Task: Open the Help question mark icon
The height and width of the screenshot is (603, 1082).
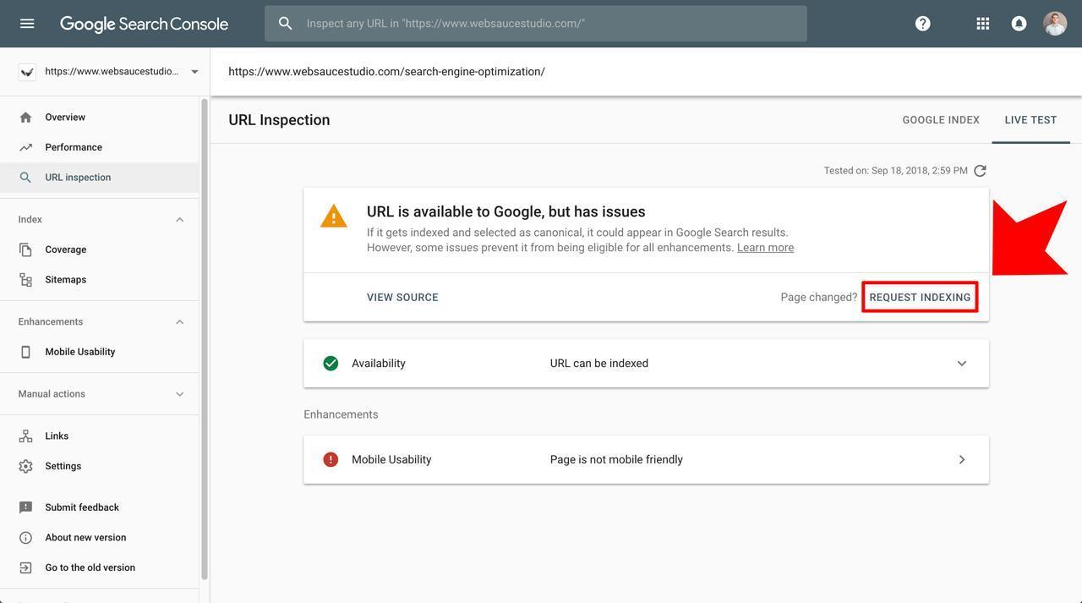Action: 923,24
